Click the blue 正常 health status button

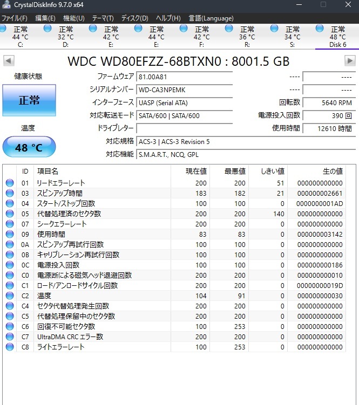tap(29, 100)
